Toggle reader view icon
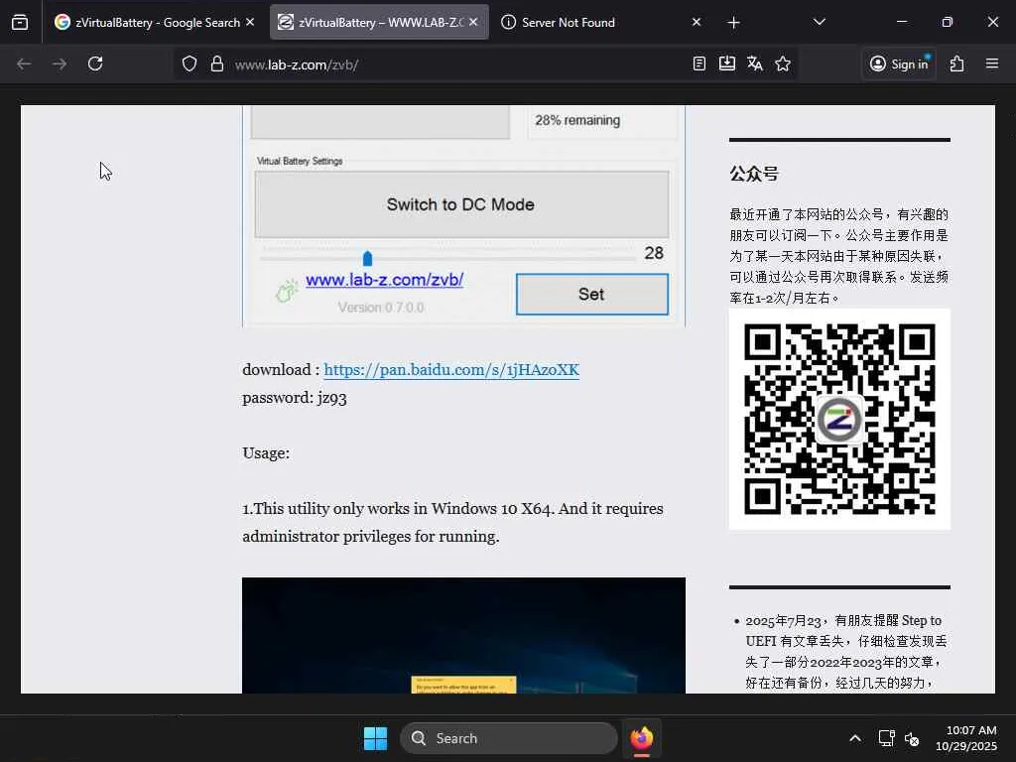This screenshot has height=762, width=1016. click(699, 64)
